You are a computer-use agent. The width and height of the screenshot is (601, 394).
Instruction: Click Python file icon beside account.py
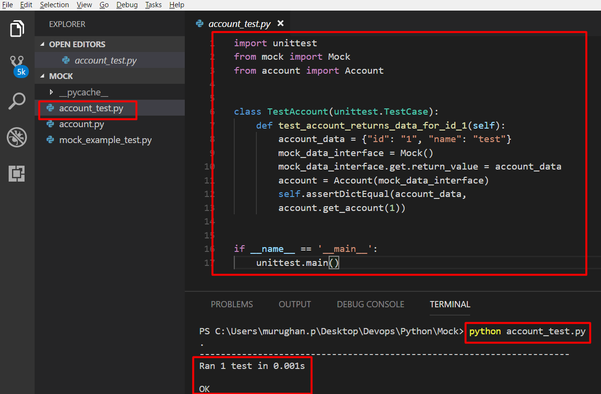(x=50, y=124)
